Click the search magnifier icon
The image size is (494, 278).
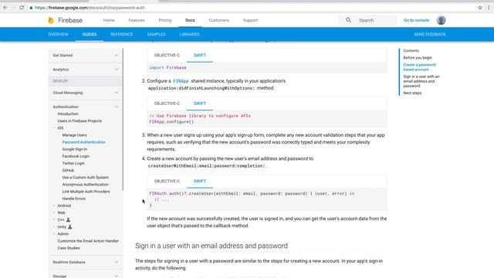[x=348, y=20]
